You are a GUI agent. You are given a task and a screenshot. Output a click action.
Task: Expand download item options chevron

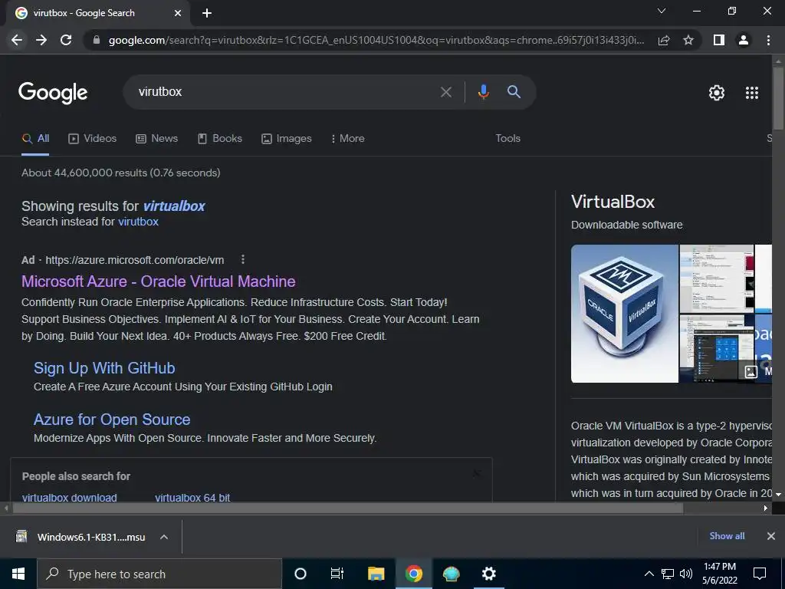coord(164,537)
